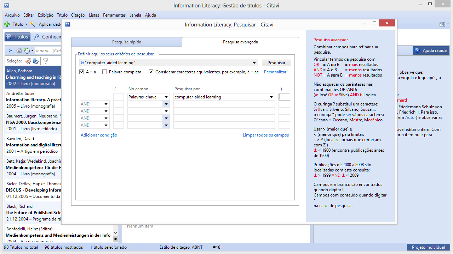Toggle the A = a case checkbox
Screen dimensions: 453x254
tap(82, 72)
